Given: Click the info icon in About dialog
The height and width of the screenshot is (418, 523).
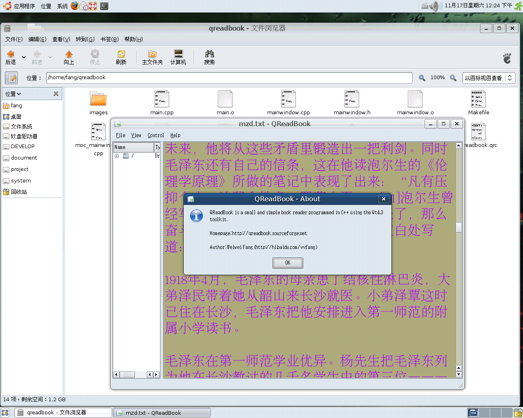Looking at the screenshot, I should pyautogui.click(x=197, y=216).
